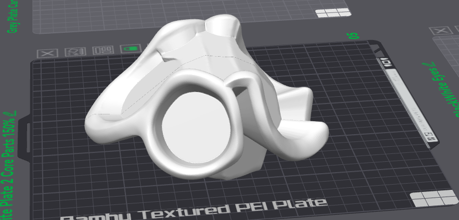Viewport: 459px width, 220px height.
Task: Click the X icon on the right-side plate
Action: [x=442, y=31]
